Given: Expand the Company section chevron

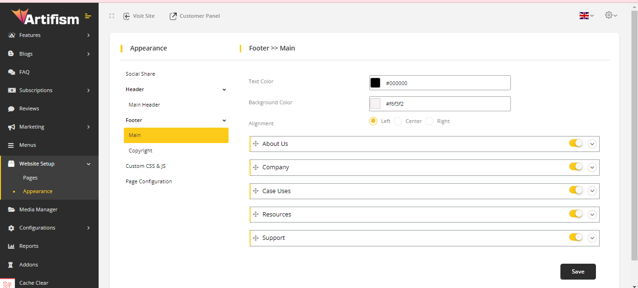Looking at the screenshot, I should [592, 167].
